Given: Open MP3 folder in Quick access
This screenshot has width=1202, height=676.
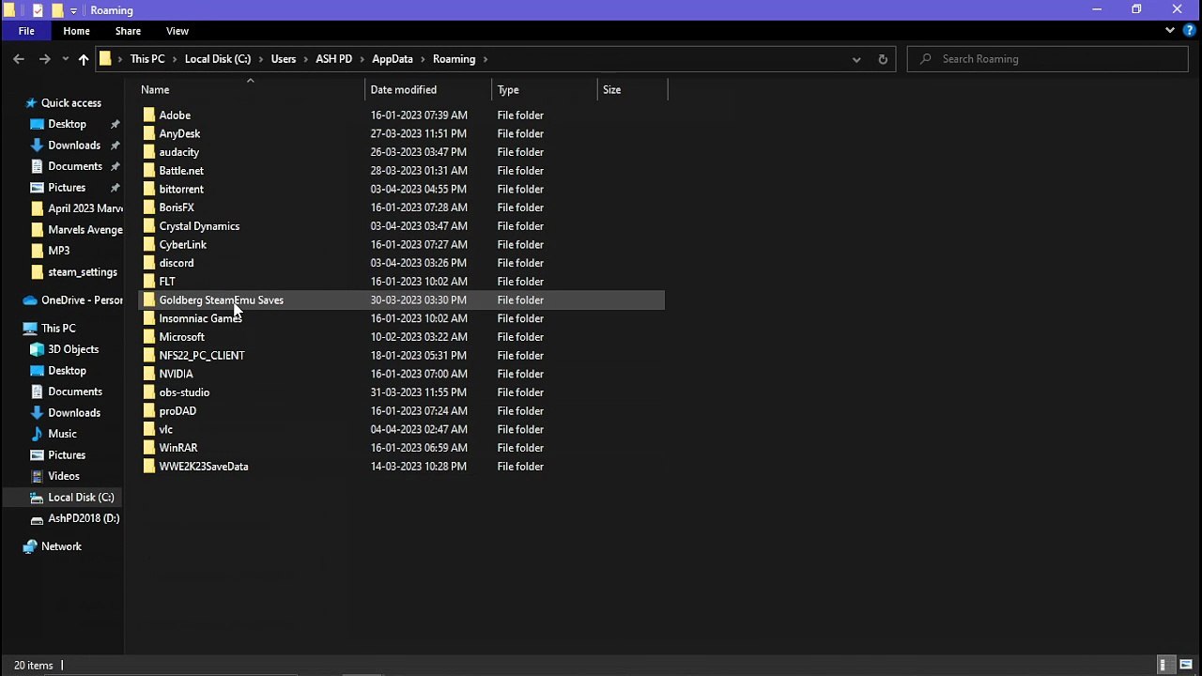Looking at the screenshot, I should 58,251.
